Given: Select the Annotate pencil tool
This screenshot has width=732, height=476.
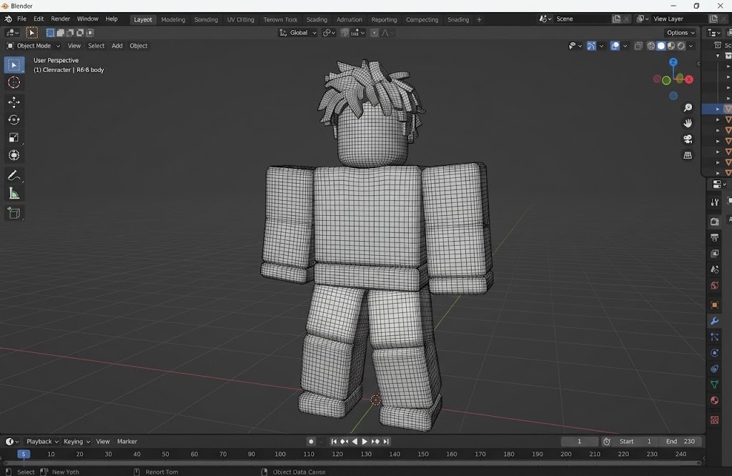Looking at the screenshot, I should tap(14, 176).
